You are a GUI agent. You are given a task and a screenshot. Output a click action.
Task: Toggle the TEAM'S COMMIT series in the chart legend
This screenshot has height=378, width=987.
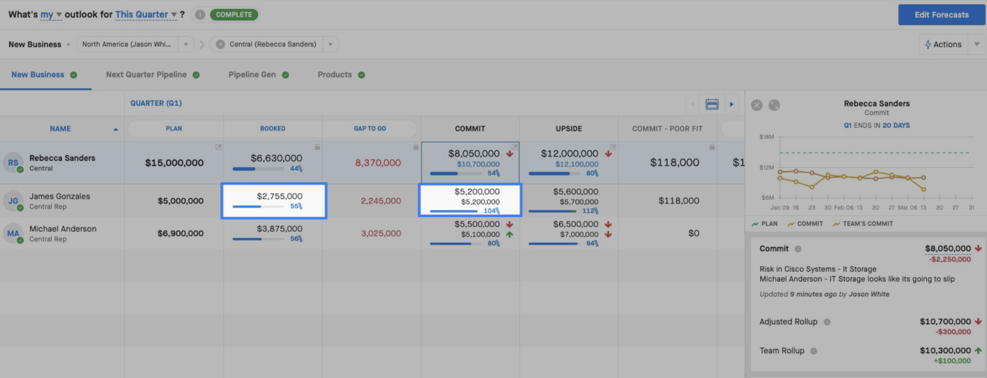863,224
